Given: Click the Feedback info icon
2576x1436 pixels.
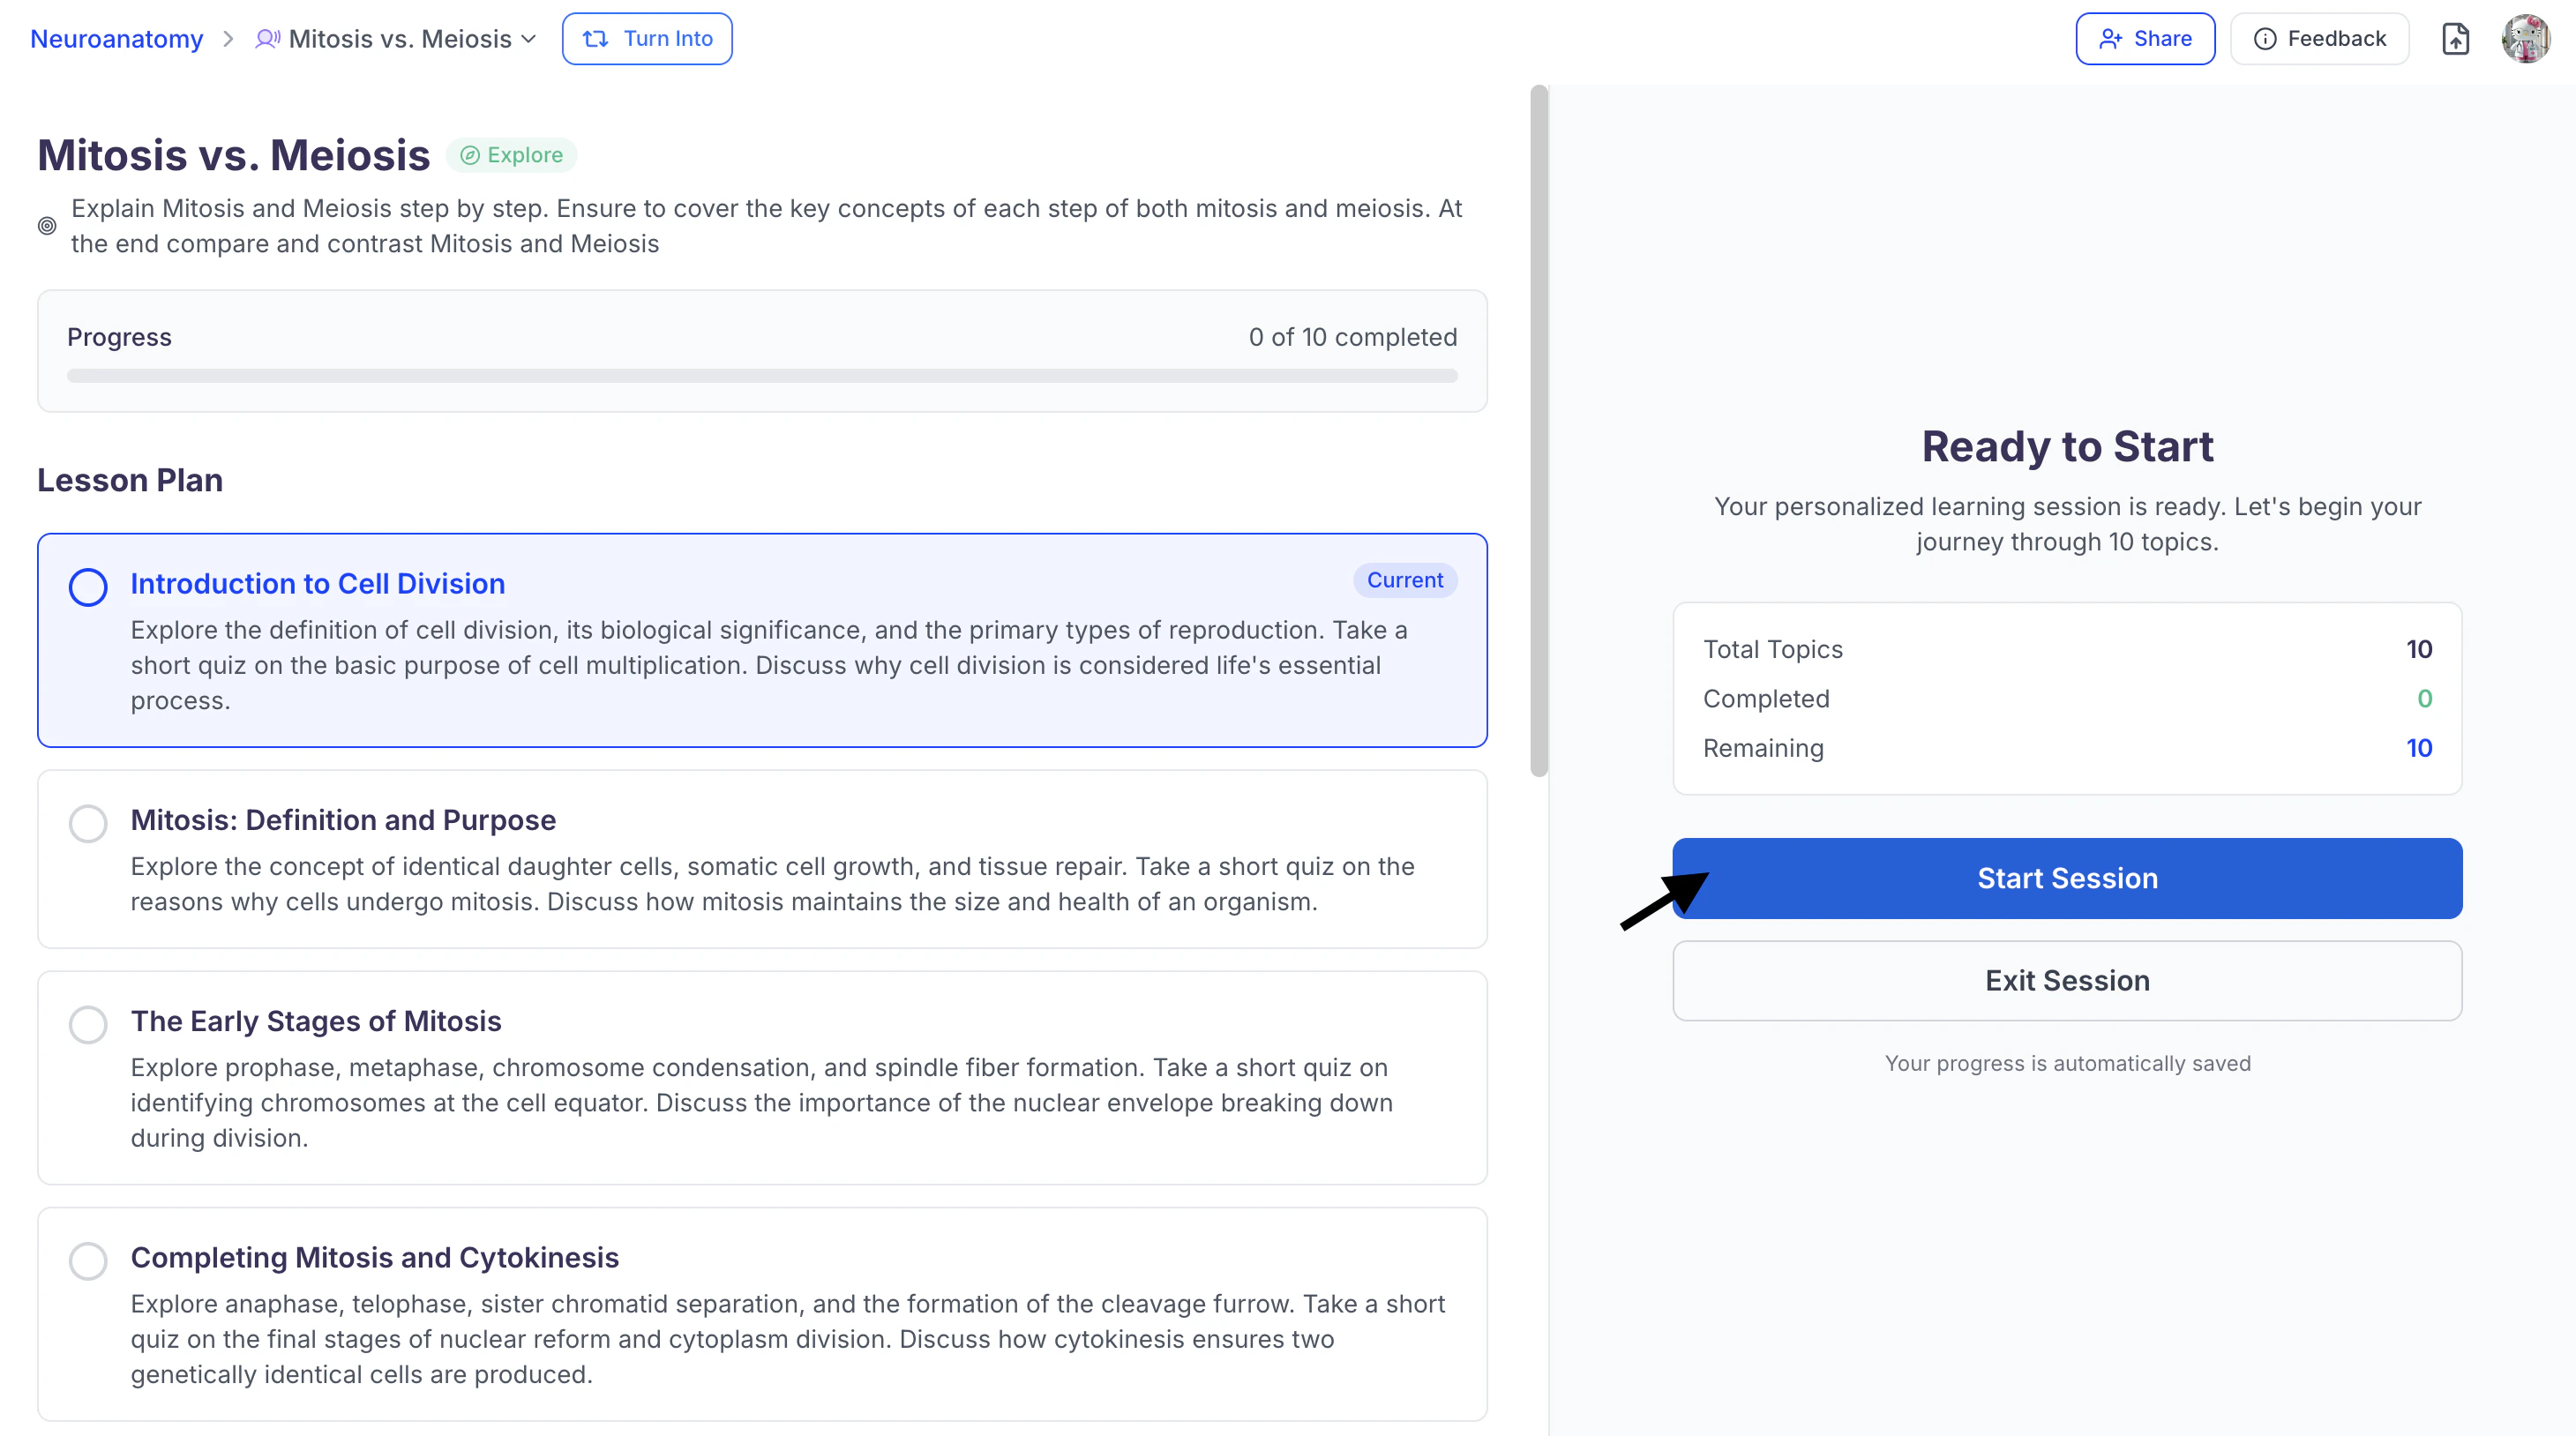Looking at the screenshot, I should pyautogui.click(x=2265, y=39).
